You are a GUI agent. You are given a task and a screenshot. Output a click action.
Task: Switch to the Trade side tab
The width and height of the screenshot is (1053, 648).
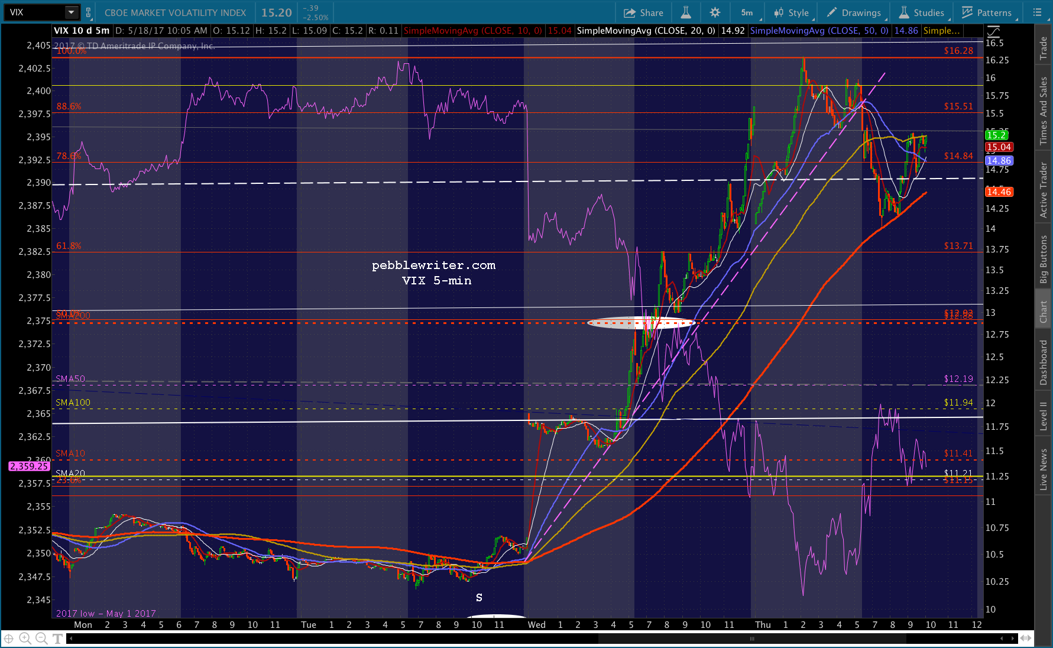click(1044, 48)
